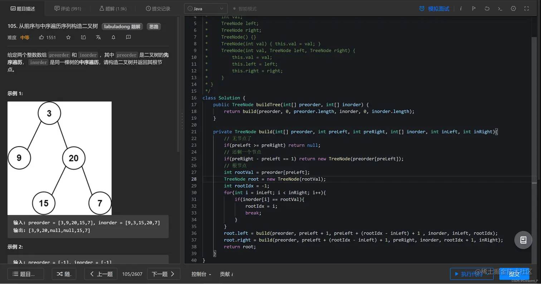Switch language with the translate icon
The image size is (541, 284).
(98, 37)
